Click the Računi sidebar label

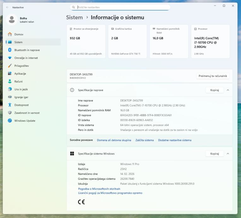pos(18,82)
